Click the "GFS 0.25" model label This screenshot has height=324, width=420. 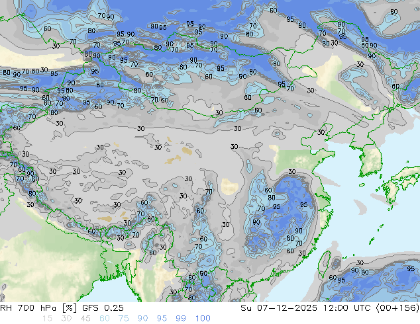[x=103, y=308]
